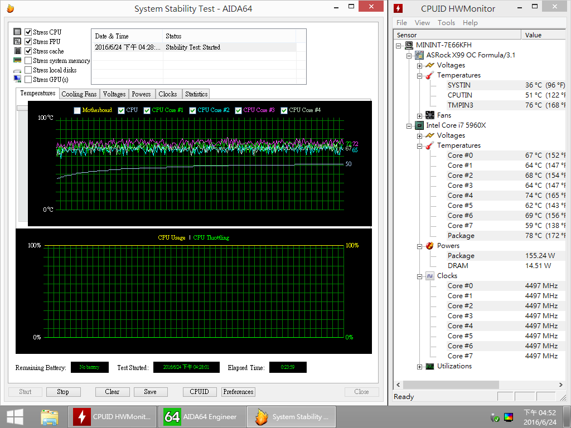Image resolution: width=571 pixels, height=428 pixels.
Task: Click the computer icon next to MININT-7E66KFH
Action: click(409, 45)
